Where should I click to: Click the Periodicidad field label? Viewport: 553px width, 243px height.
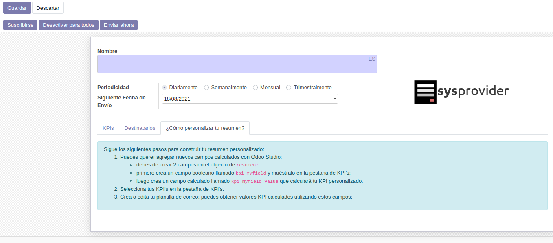pos(113,88)
